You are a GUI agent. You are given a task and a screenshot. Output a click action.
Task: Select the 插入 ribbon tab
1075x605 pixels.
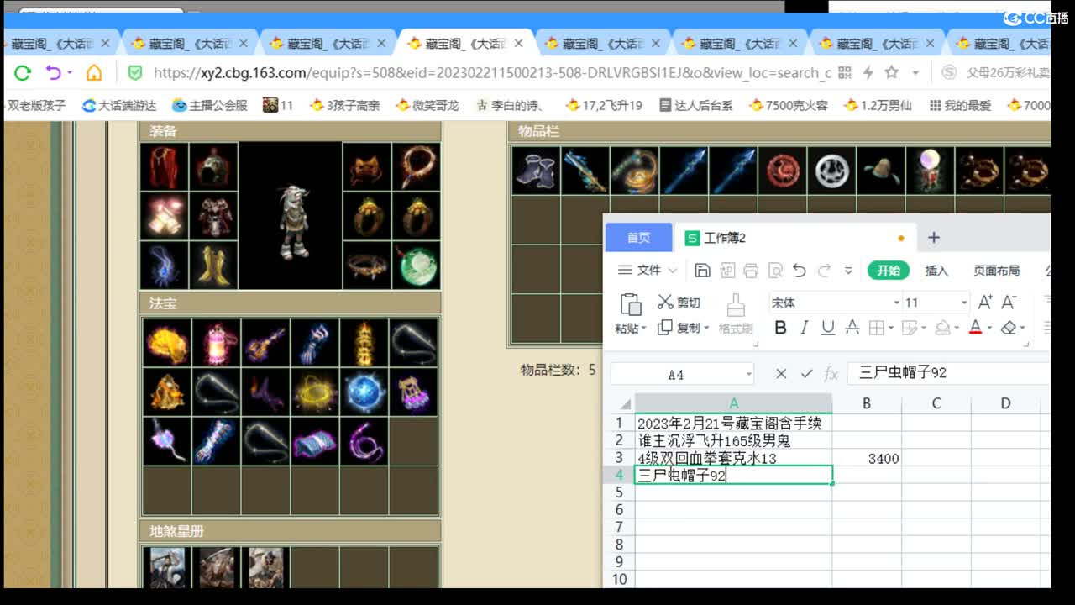tap(936, 271)
